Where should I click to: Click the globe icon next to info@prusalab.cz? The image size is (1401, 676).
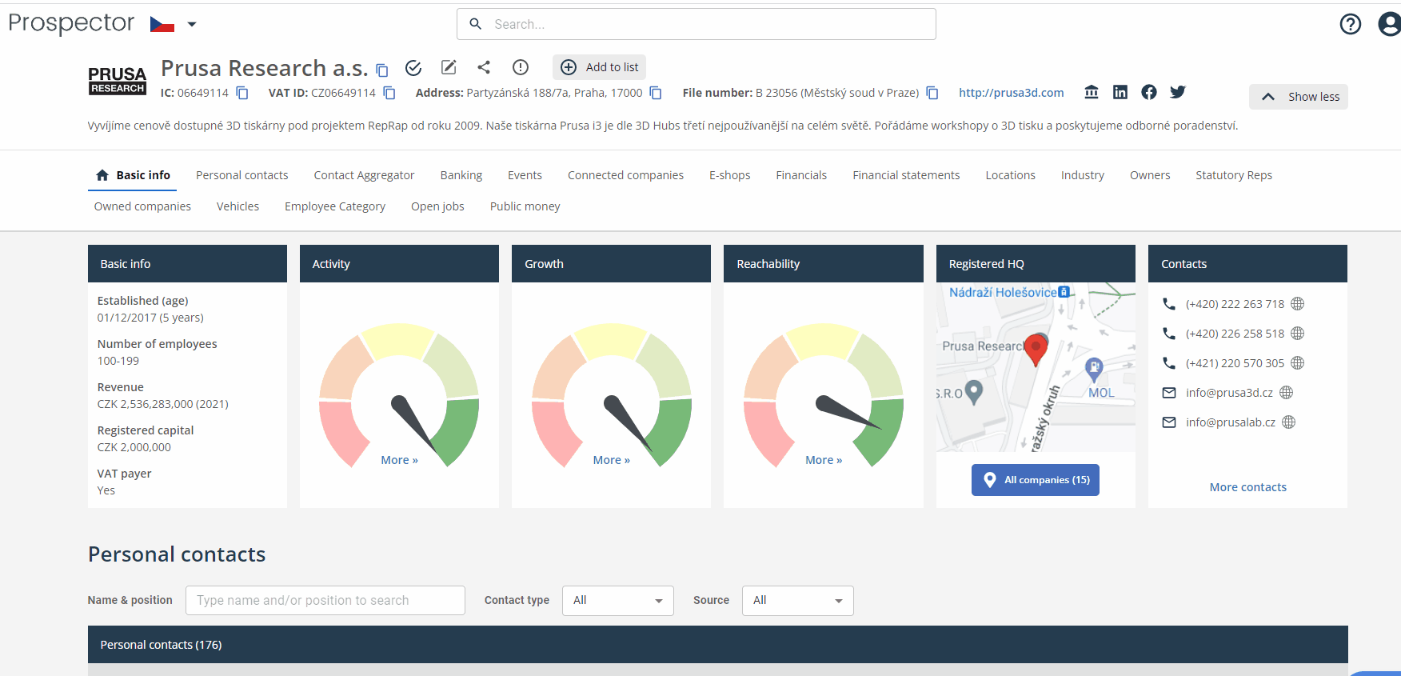(1289, 422)
